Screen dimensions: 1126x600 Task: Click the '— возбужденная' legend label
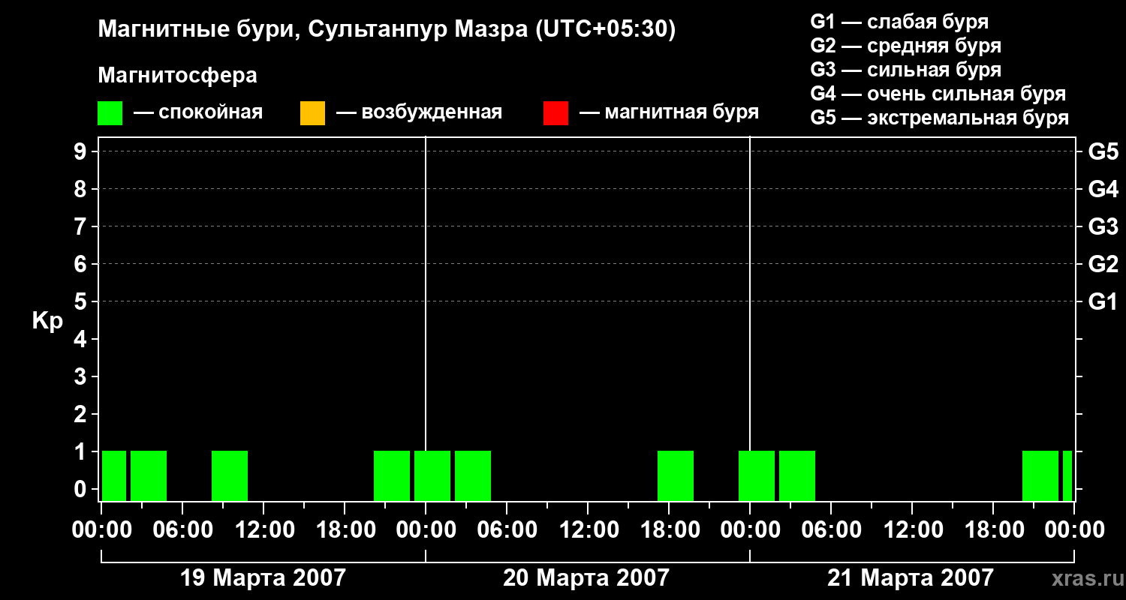pyautogui.click(x=419, y=112)
